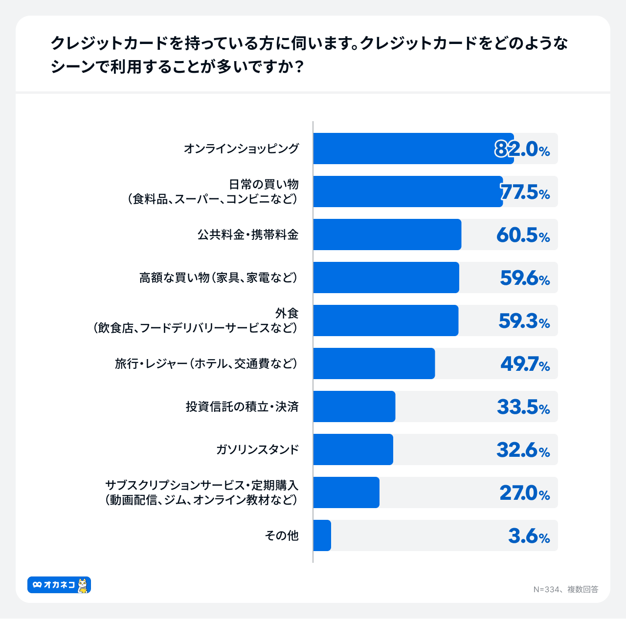The width and height of the screenshot is (626, 619).
Task: Click the オカネコ logo badge
Action: 59,585
